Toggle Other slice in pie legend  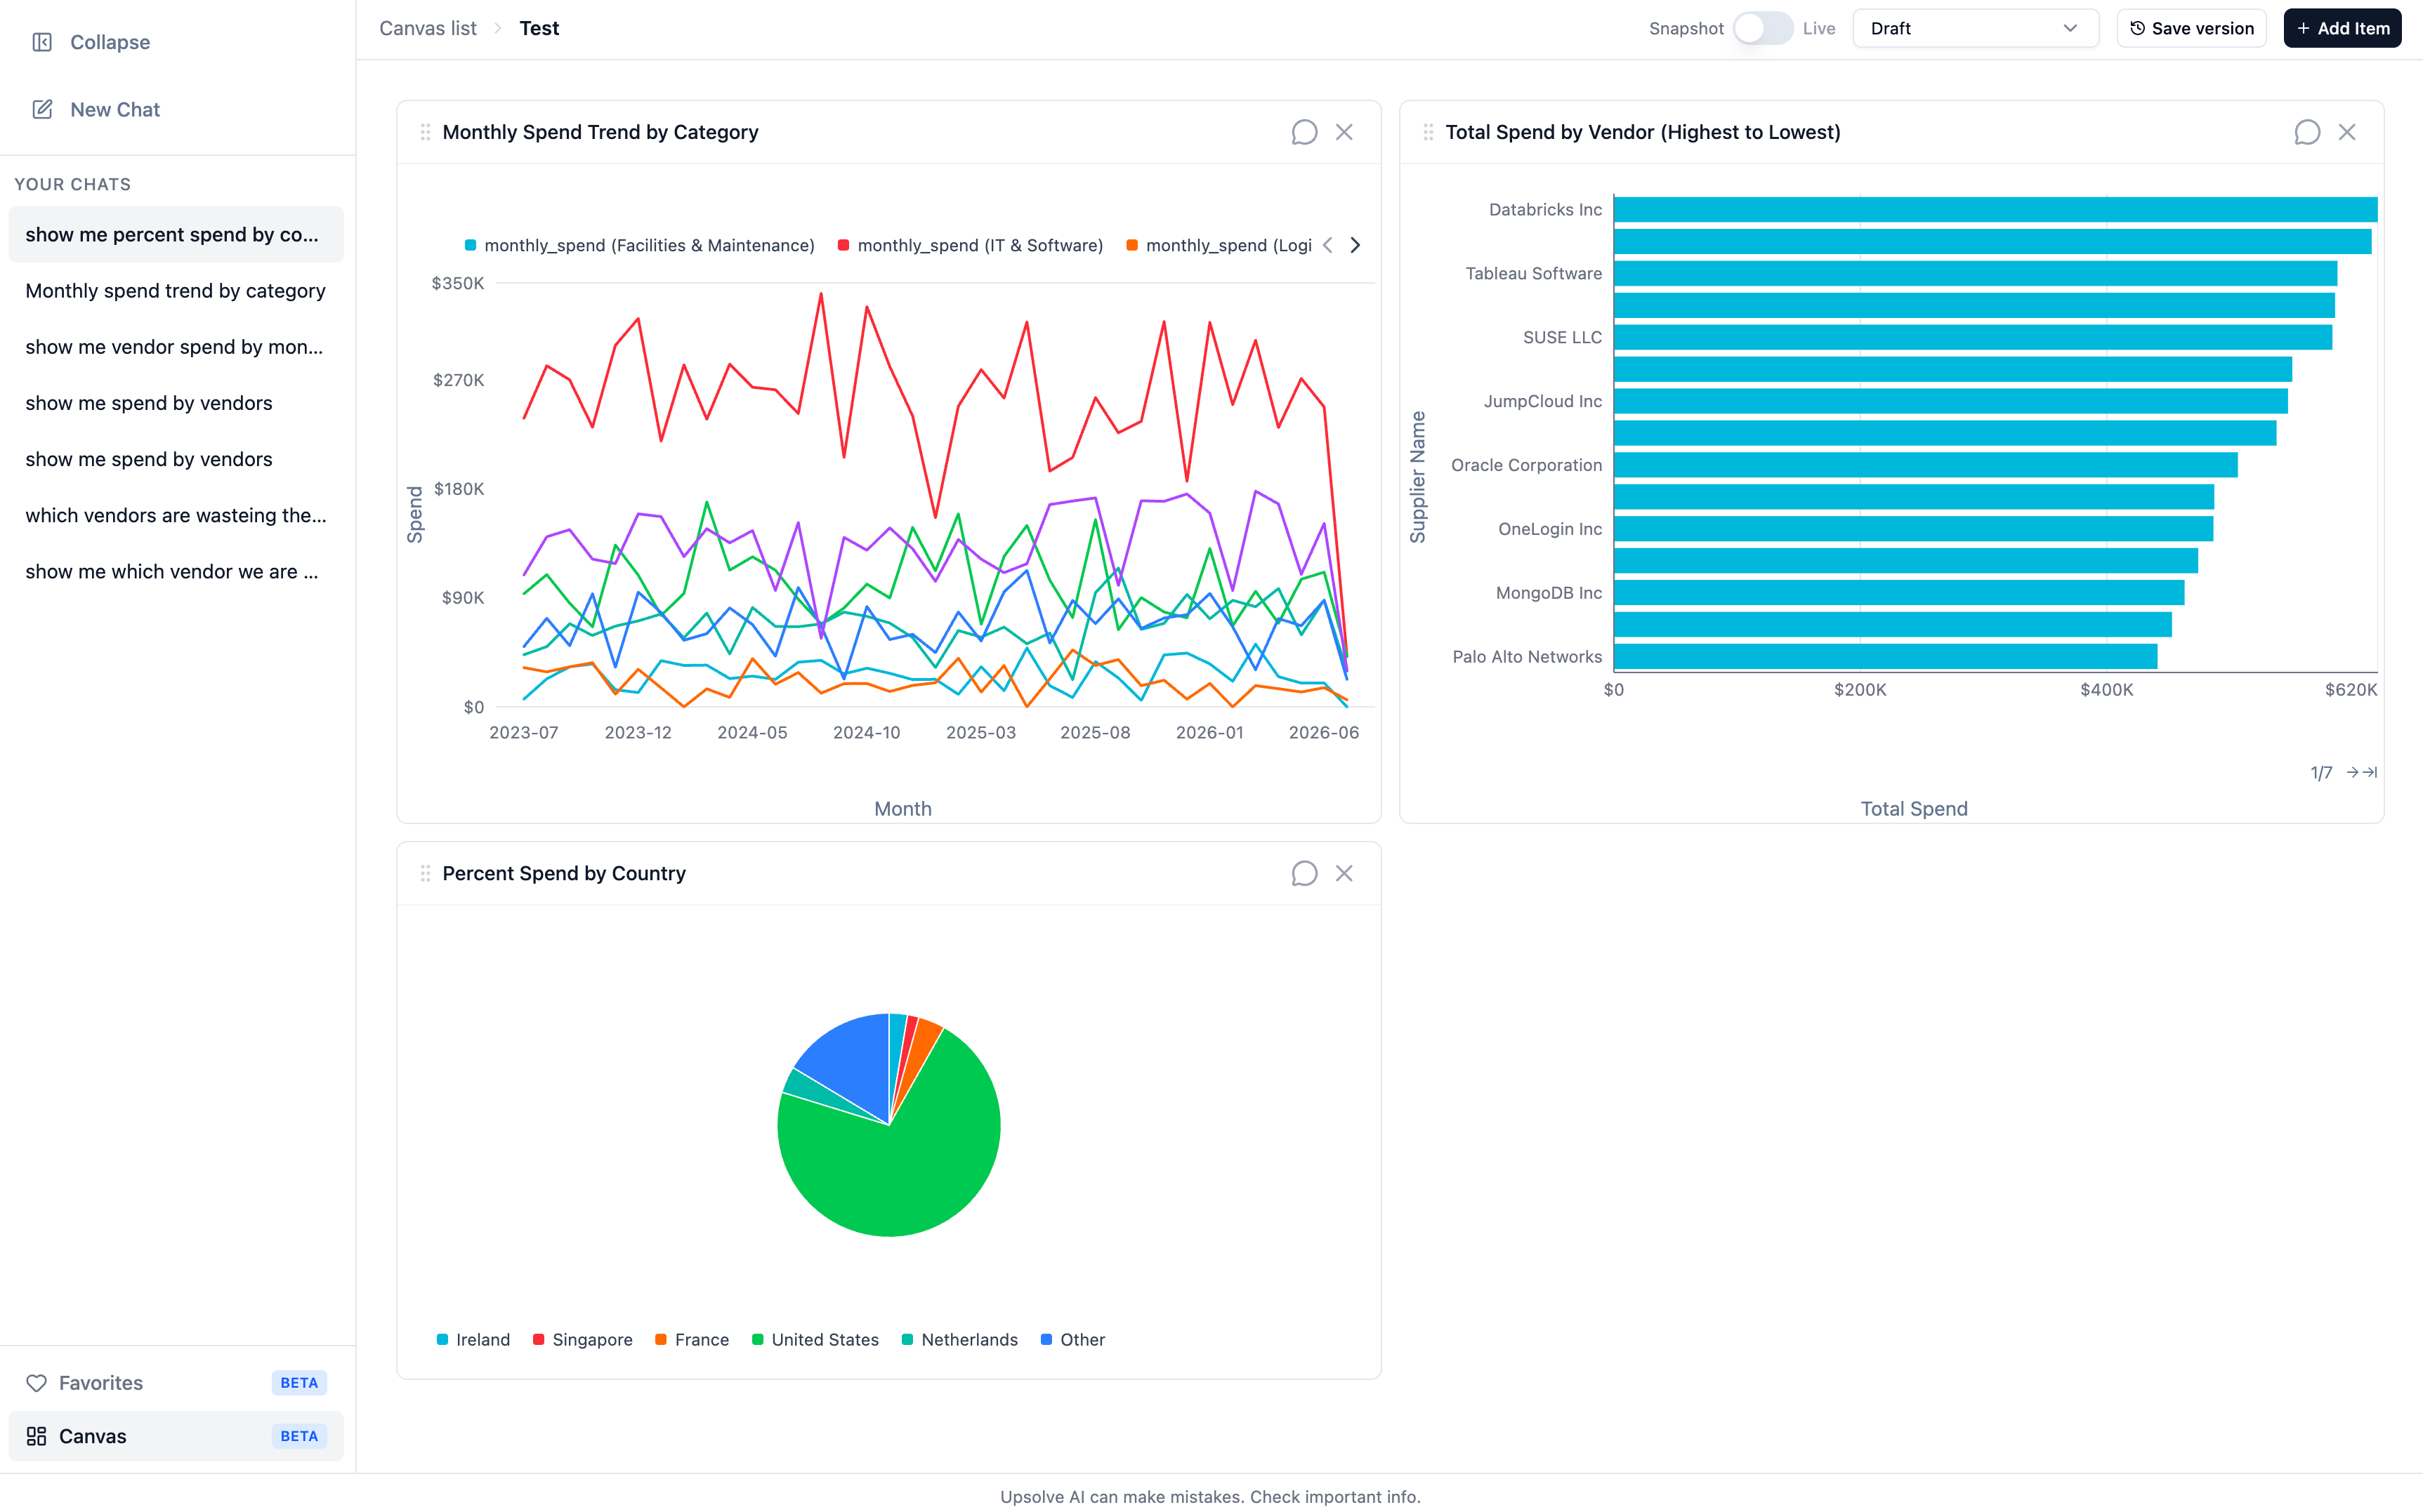pyautogui.click(x=1072, y=1339)
